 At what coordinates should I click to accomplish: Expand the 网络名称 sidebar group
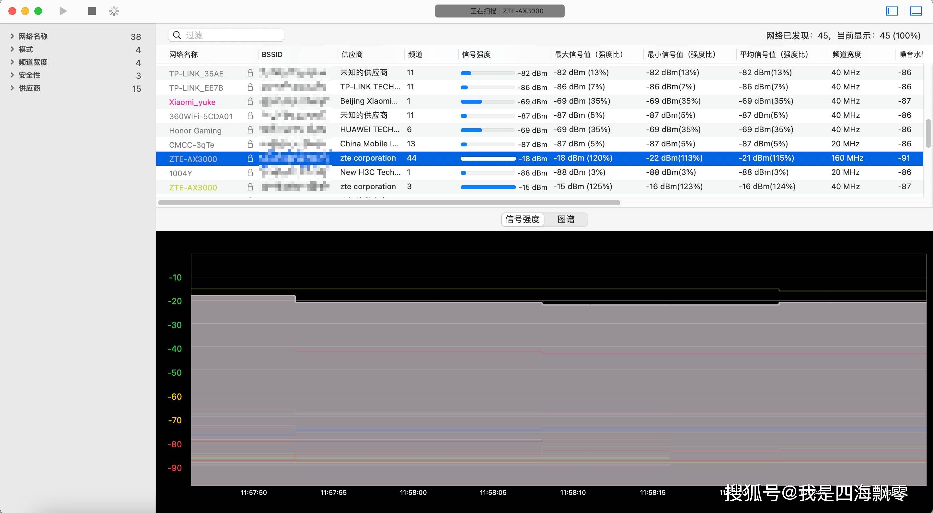coord(12,36)
